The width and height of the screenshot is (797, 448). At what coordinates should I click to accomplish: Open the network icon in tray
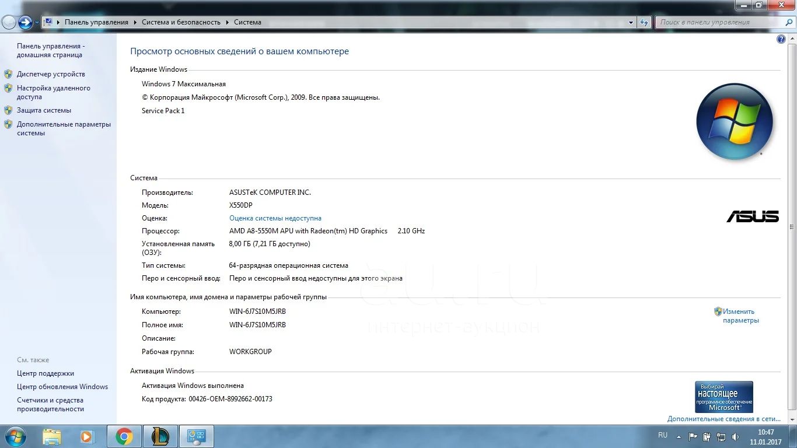(721, 436)
